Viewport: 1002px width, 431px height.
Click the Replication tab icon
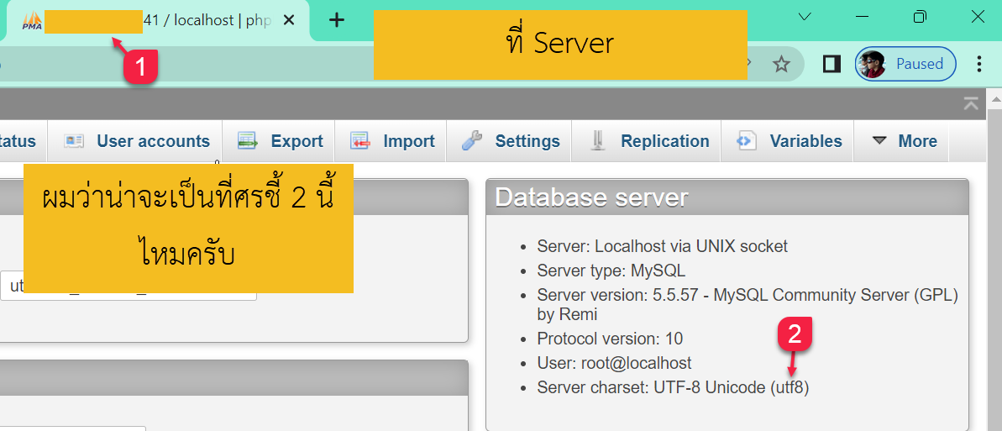coord(598,141)
